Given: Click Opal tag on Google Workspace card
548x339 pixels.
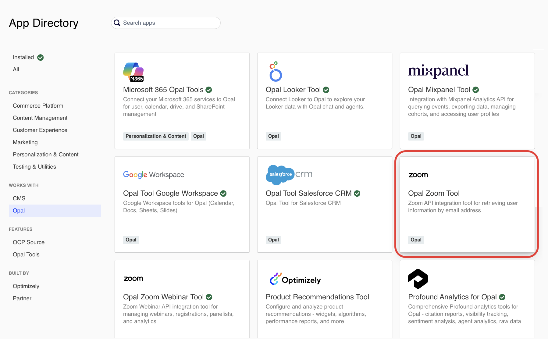Looking at the screenshot, I should (131, 240).
